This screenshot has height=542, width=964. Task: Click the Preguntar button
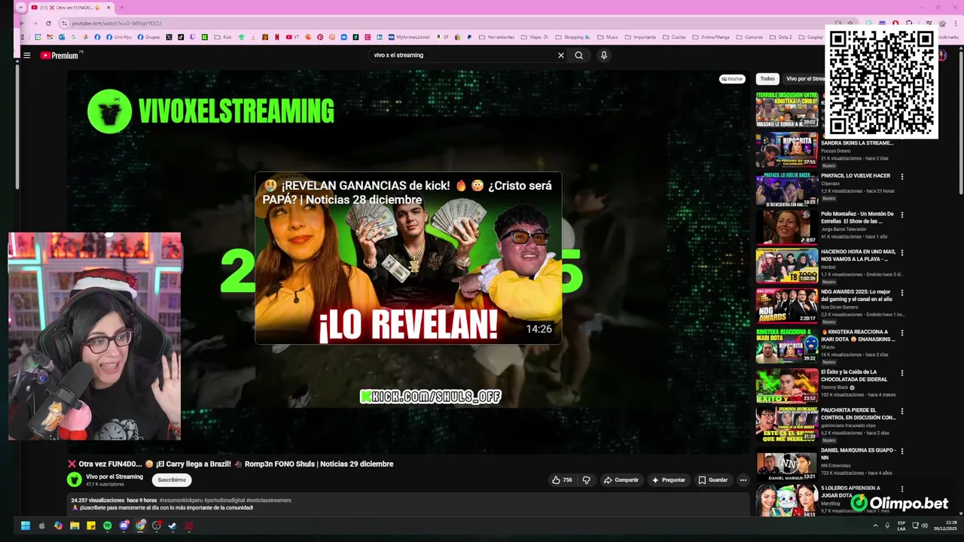tap(669, 480)
